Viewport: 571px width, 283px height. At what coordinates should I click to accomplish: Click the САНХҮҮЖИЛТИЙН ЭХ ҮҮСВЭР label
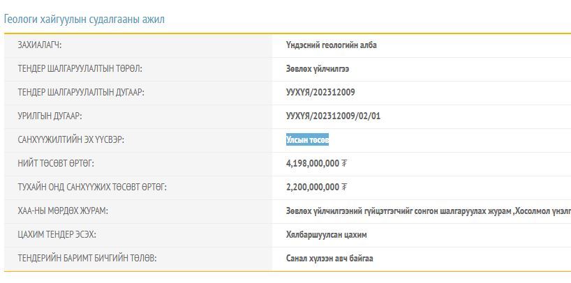click(x=71, y=140)
